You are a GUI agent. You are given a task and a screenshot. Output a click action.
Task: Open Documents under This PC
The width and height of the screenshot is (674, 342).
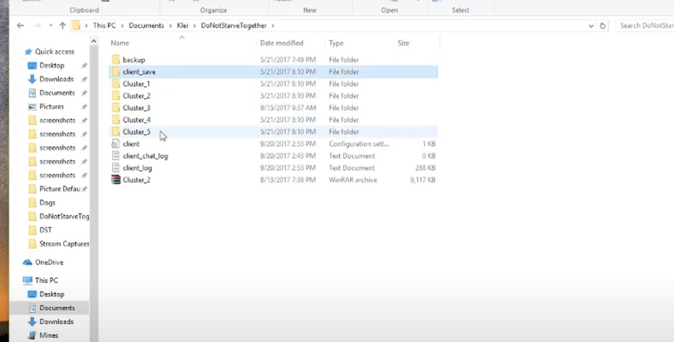tap(57, 308)
